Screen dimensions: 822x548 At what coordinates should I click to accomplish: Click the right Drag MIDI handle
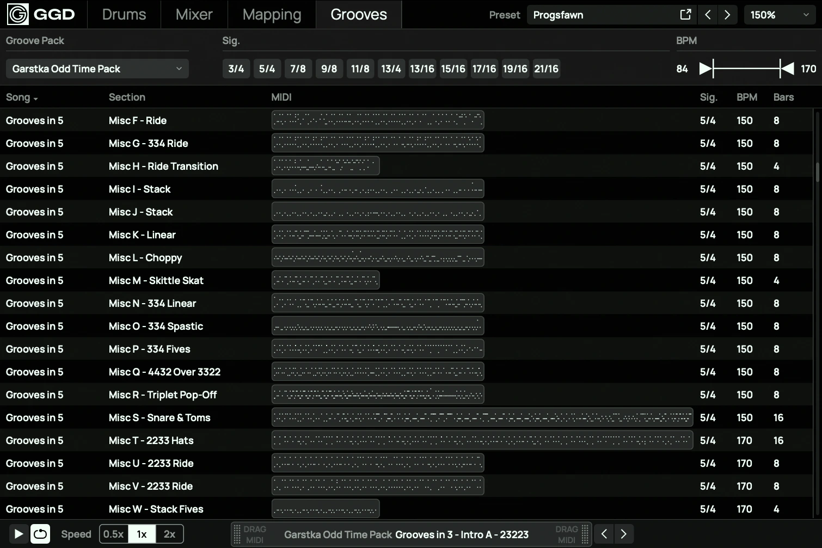click(585, 534)
